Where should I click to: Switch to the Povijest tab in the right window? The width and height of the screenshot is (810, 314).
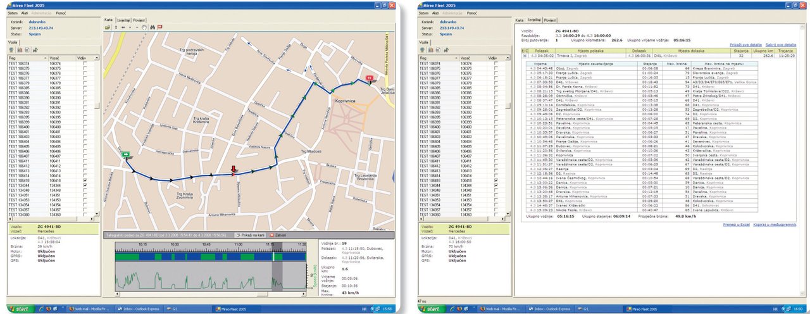(x=550, y=20)
